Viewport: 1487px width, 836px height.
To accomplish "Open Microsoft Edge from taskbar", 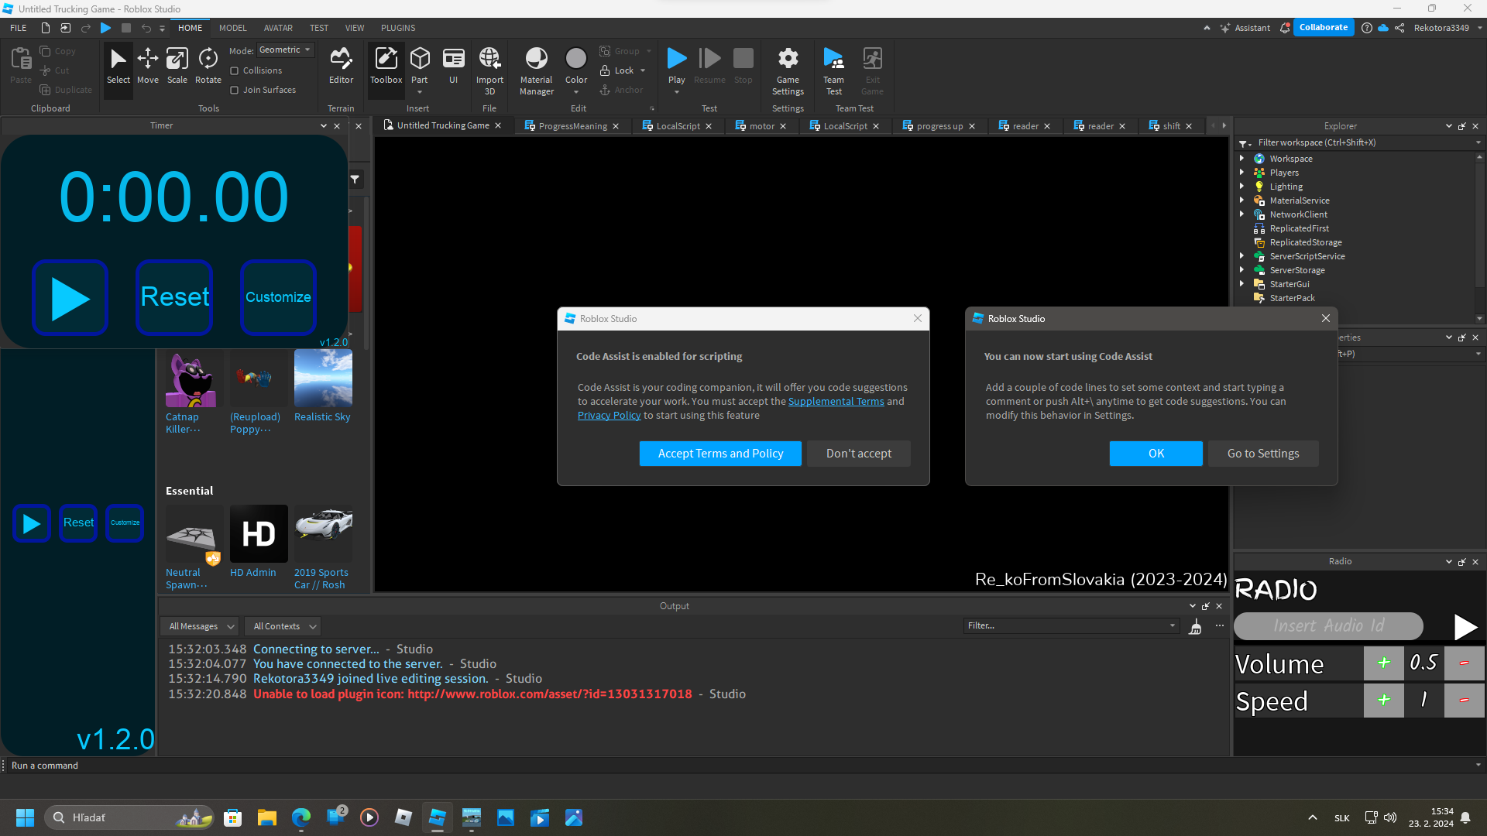I will pyautogui.click(x=301, y=817).
